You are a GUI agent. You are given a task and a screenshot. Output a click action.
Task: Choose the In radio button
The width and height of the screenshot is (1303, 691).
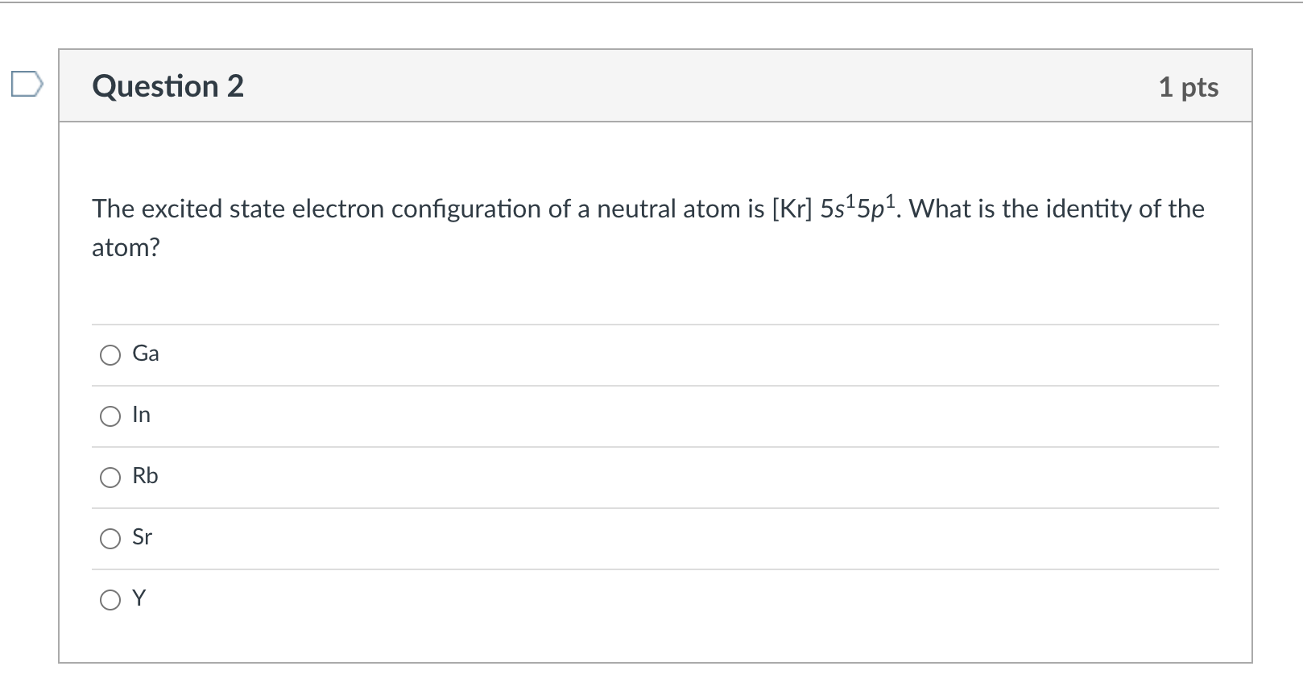click(110, 416)
